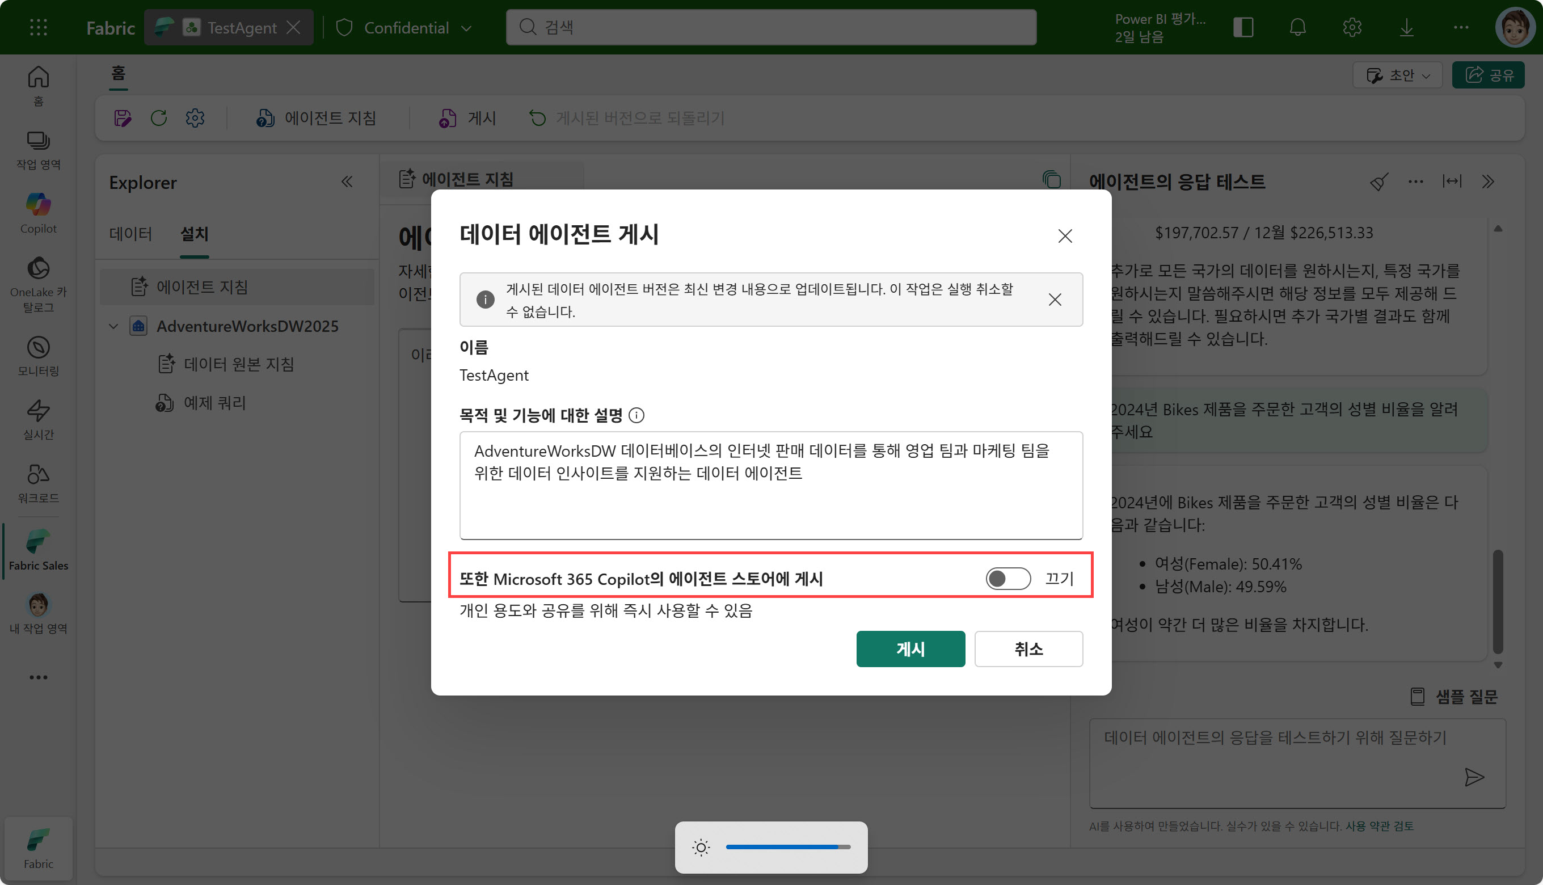Open the 초안 draft dropdown
The width and height of the screenshot is (1543, 885).
point(1397,75)
